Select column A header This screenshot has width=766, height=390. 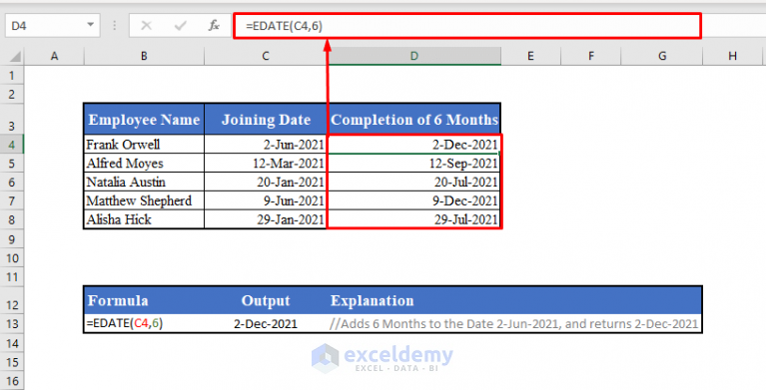(54, 56)
